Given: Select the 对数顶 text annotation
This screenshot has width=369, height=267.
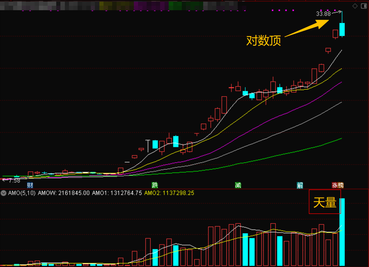Looking at the screenshot, I should click(x=264, y=41).
